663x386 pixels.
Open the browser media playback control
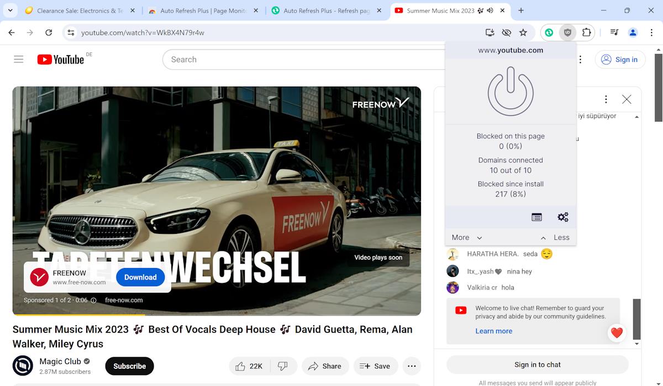pos(613,33)
